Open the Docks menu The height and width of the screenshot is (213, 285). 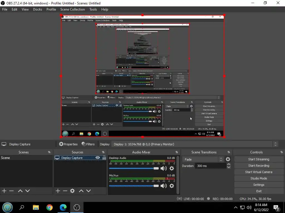pos(38,9)
